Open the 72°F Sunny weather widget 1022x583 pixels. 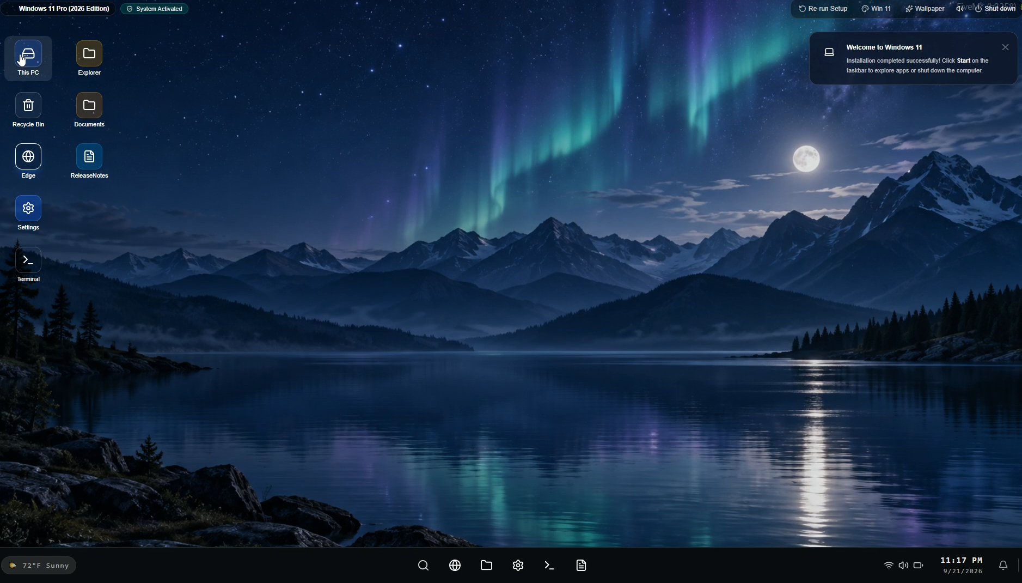click(x=39, y=566)
